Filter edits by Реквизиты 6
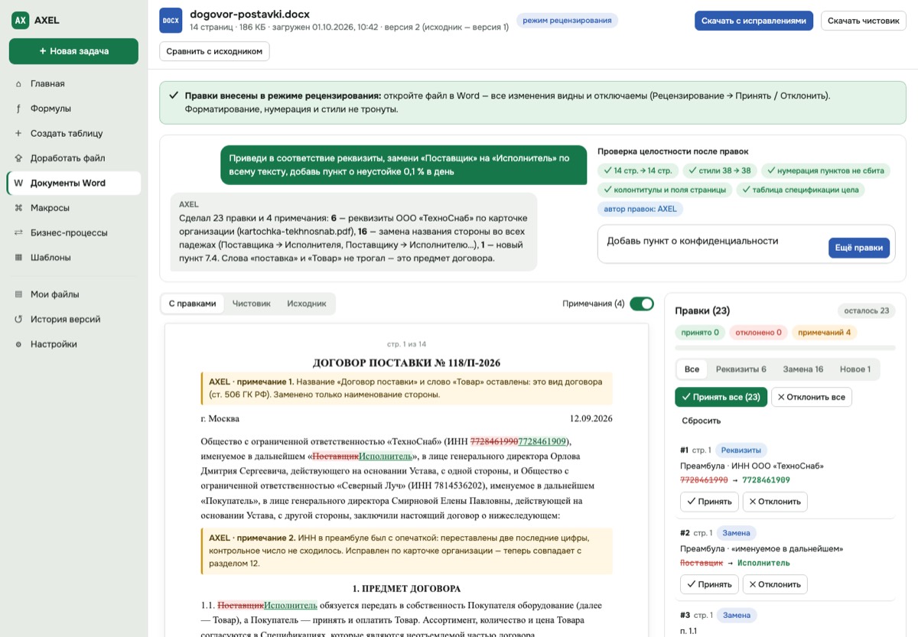The height and width of the screenshot is (637, 918). pos(741,369)
